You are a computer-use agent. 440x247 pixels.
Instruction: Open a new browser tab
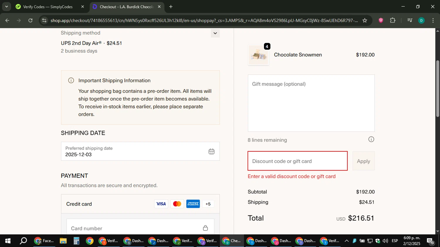tap(171, 7)
